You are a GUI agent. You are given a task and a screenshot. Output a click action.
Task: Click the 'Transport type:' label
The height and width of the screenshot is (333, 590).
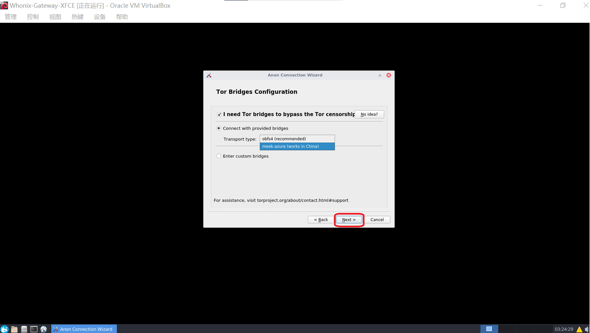point(240,139)
